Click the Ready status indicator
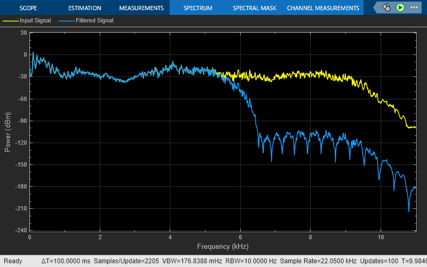This screenshot has height=267, width=427. coord(13,261)
